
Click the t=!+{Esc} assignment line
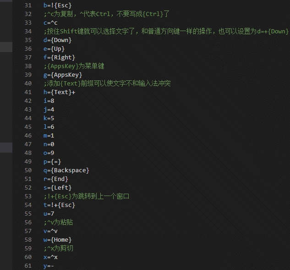59,205
